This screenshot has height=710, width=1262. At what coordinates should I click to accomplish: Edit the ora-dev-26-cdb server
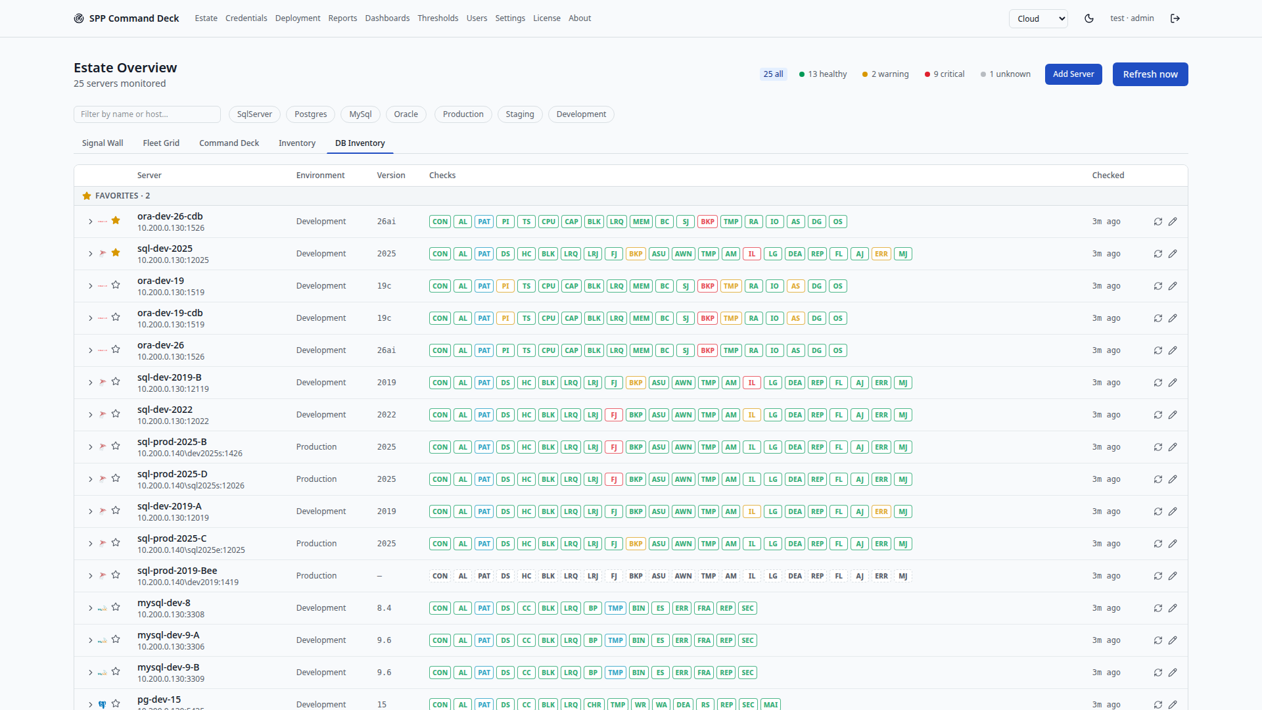click(x=1173, y=222)
